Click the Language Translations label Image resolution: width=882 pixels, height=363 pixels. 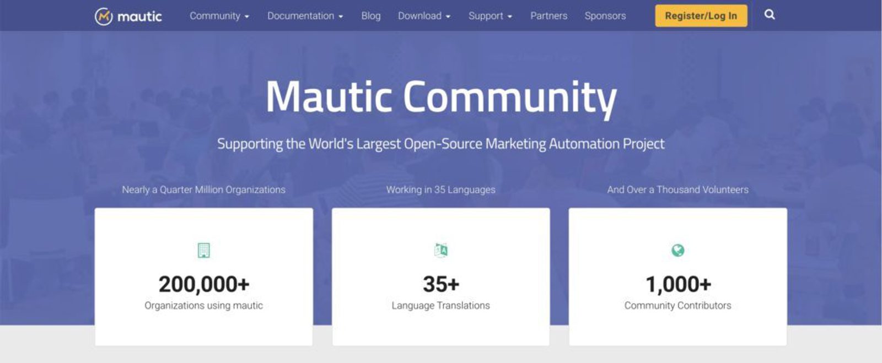point(440,306)
